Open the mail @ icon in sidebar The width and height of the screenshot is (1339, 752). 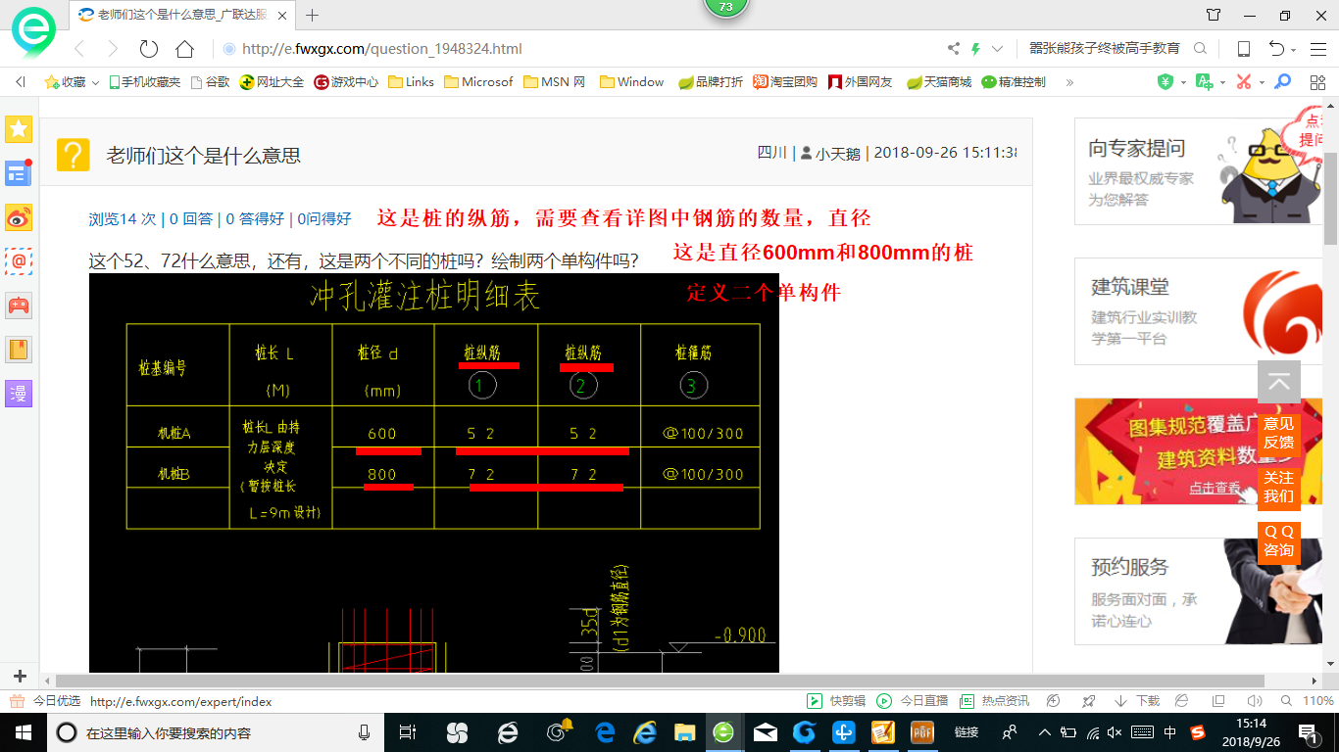point(19,261)
